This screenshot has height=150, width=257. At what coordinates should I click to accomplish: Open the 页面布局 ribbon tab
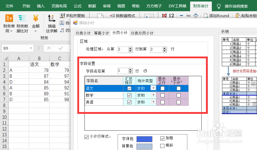tap(59, 6)
